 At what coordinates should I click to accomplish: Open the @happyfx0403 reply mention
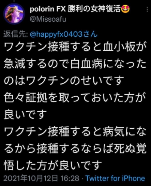pos(56,34)
